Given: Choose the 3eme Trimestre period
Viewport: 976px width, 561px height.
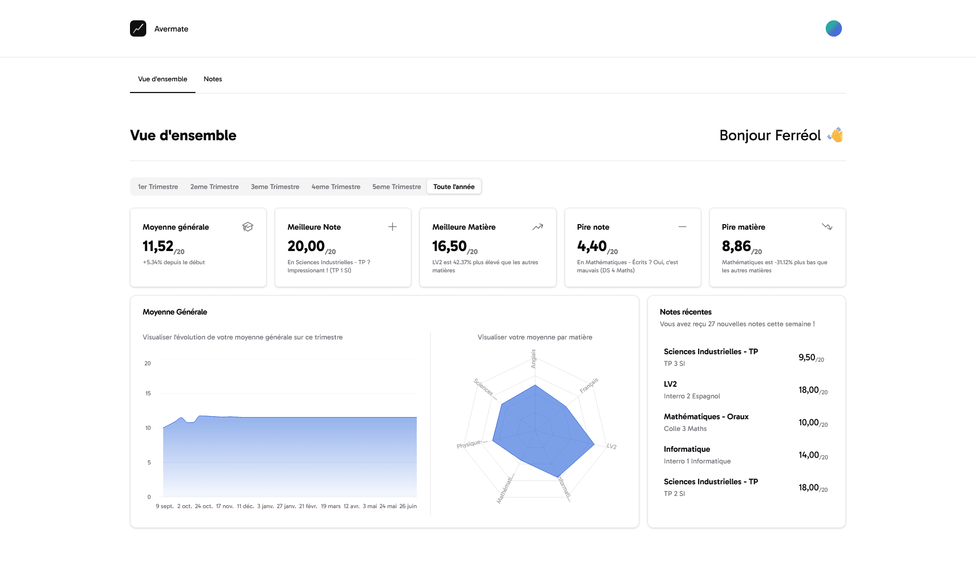Looking at the screenshot, I should tap(275, 186).
